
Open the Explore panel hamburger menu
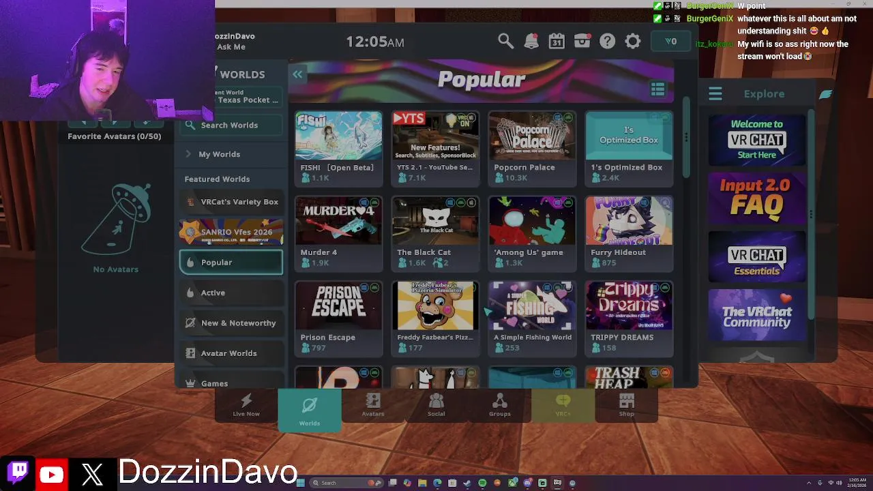715,94
